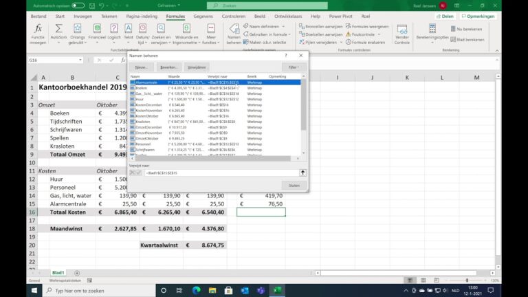This screenshot has width=528, height=297.
Task: Click the AutoSom sigma icon
Action: click(x=58, y=28)
